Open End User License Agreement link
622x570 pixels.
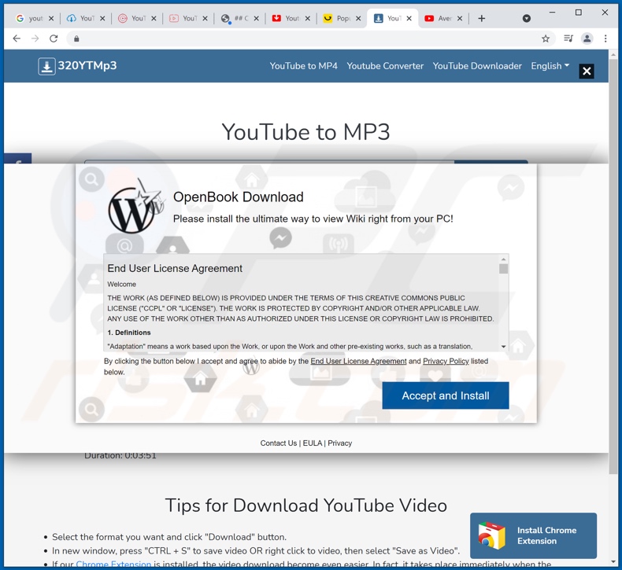358,361
